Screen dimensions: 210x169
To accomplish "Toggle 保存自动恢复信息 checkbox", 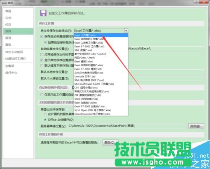I will pos(42,36).
